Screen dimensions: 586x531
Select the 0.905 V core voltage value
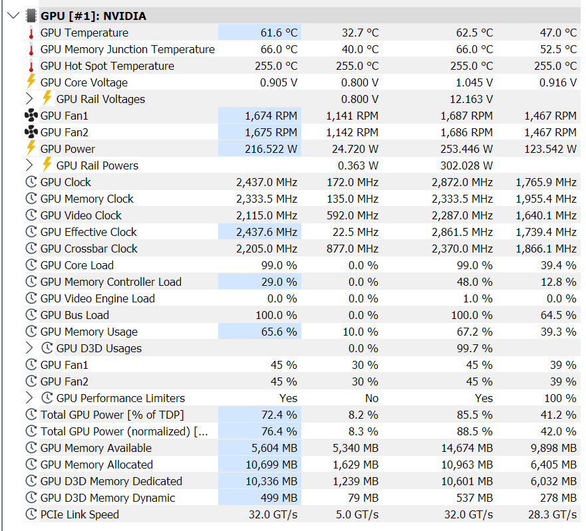pos(279,82)
